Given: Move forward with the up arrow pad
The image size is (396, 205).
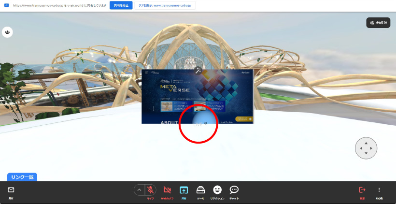Looking at the screenshot, I should (366, 143).
